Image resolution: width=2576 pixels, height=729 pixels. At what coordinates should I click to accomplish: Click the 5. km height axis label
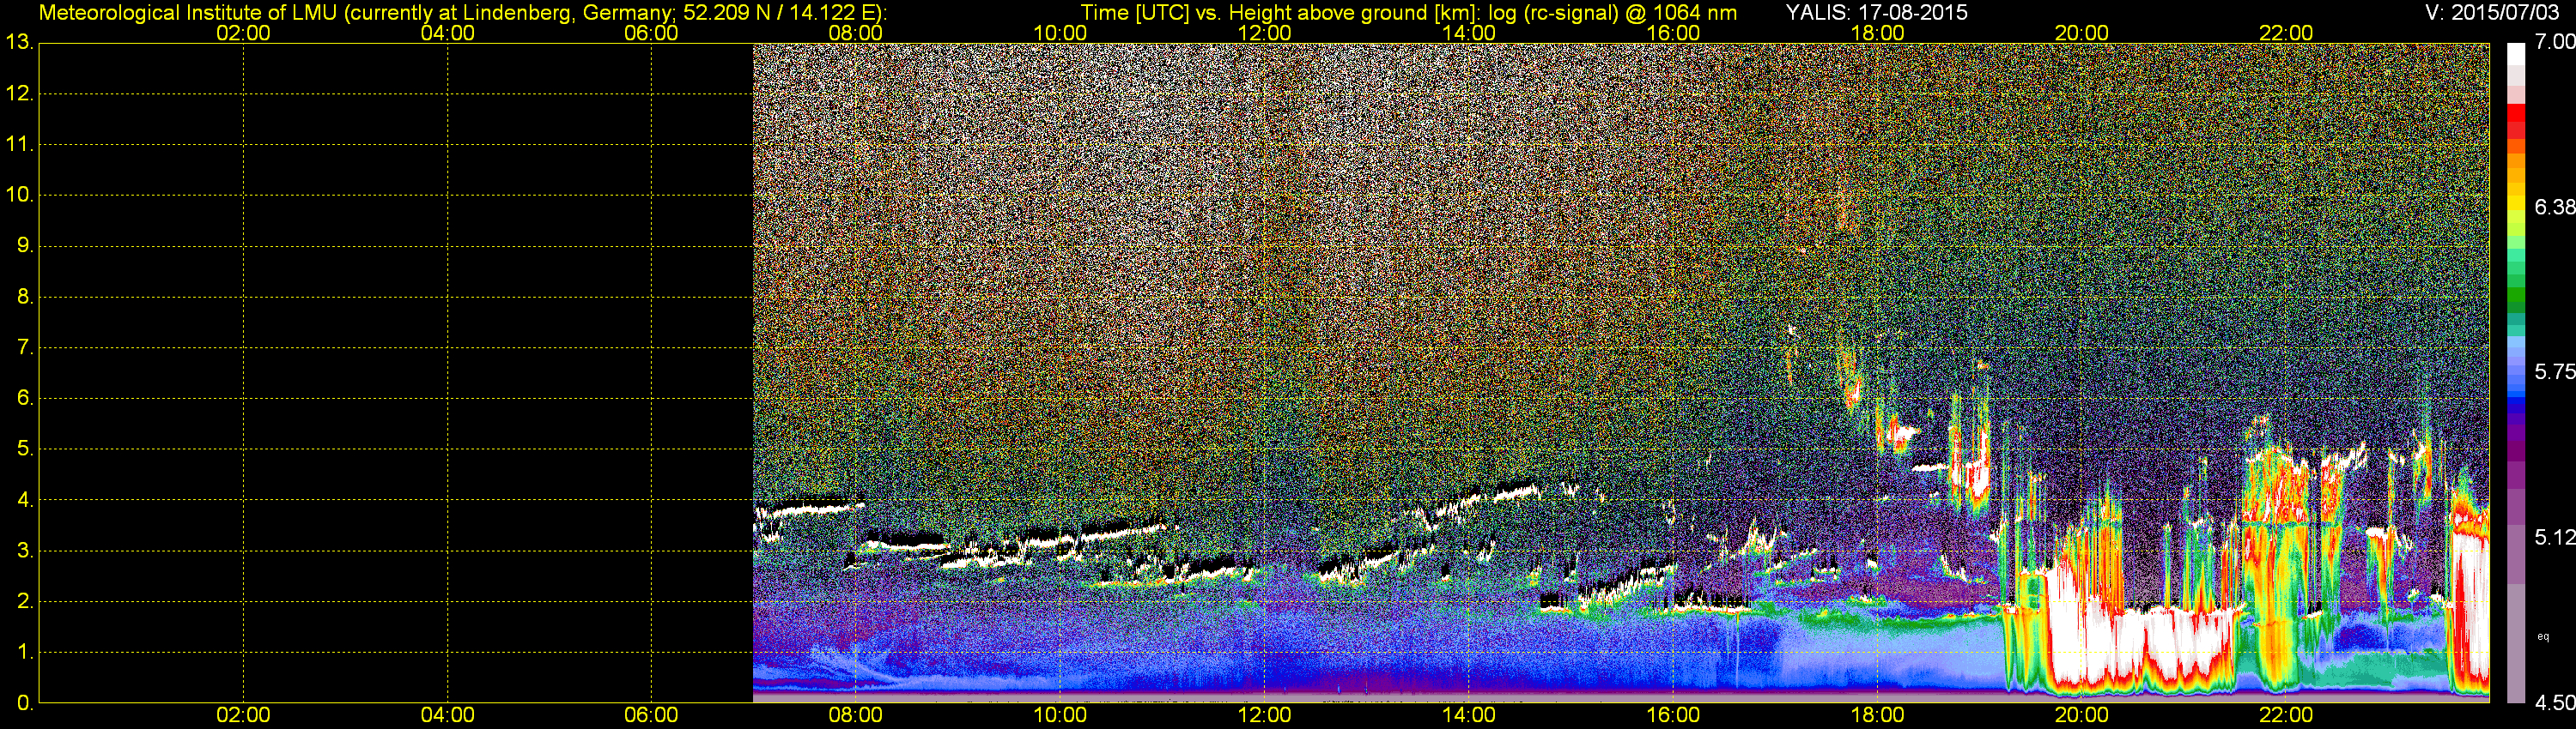(25, 449)
